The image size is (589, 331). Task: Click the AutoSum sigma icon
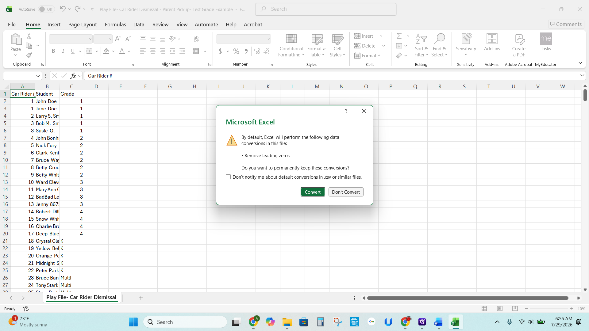point(399,36)
